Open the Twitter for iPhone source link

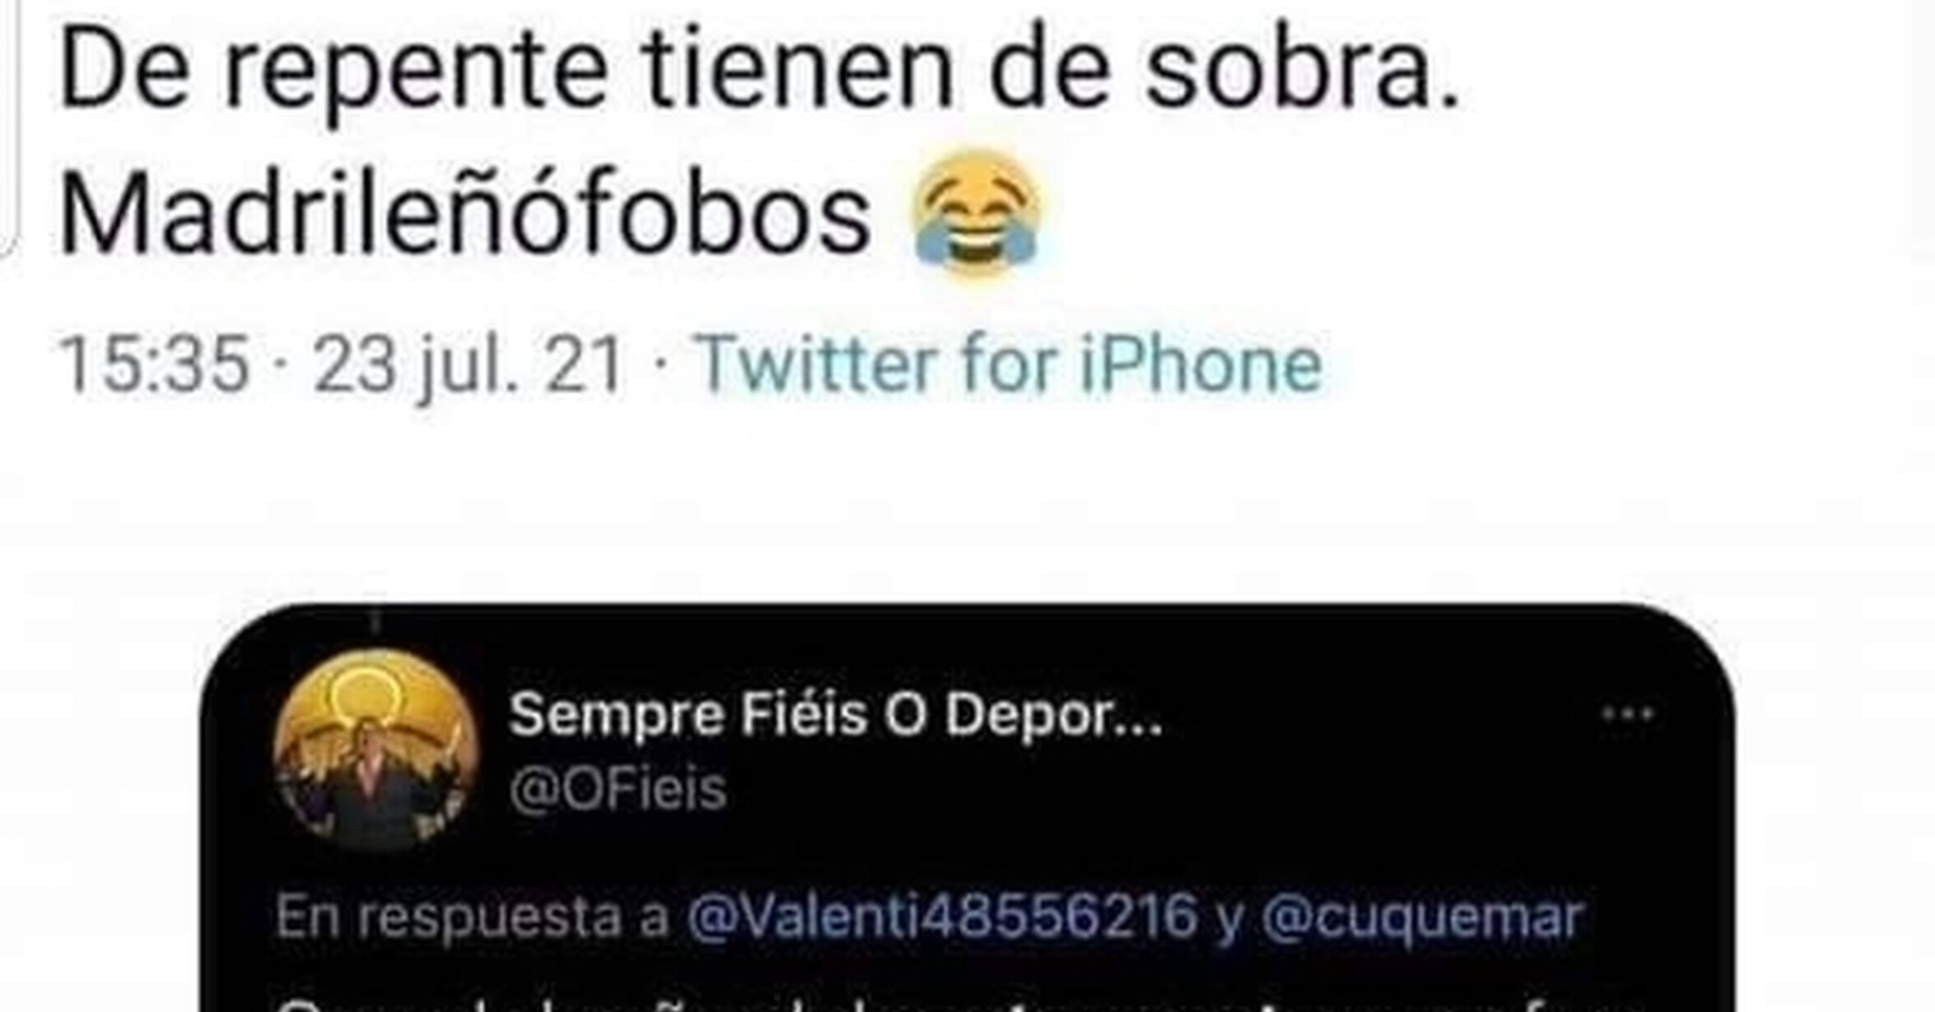click(x=1009, y=364)
